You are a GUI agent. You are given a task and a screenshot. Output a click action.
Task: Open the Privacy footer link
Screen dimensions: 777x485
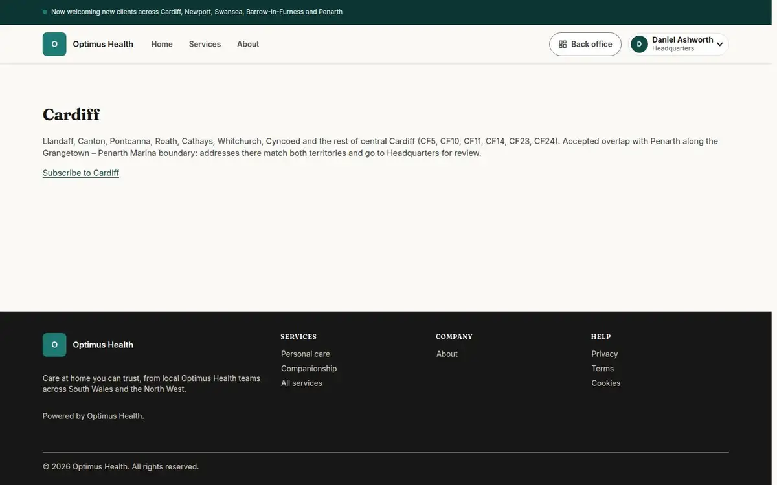605,354
